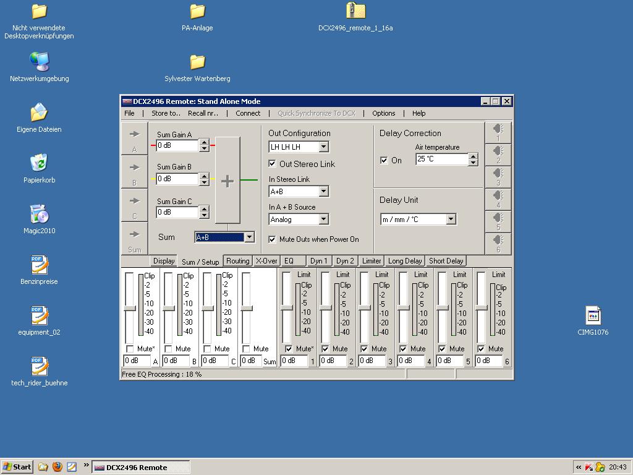Open the File menu

[129, 113]
